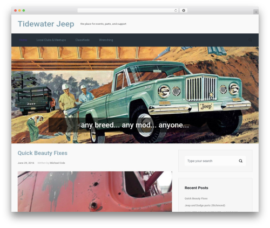Screen dimensions: 270x228
Task: Open Quick Beauty Fixes in Recent Posts
Action: 196,198
